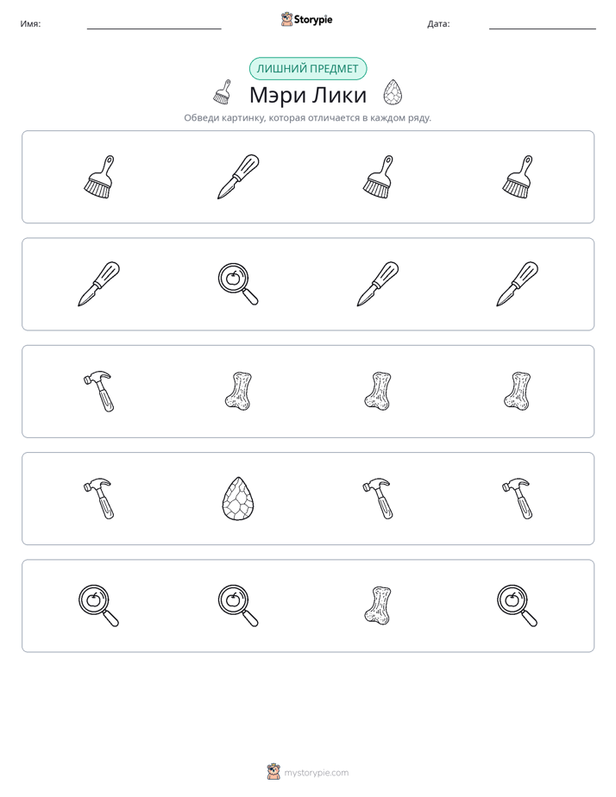Select the small brush icon beside the title

pyautogui.click(x=222, y=92)
